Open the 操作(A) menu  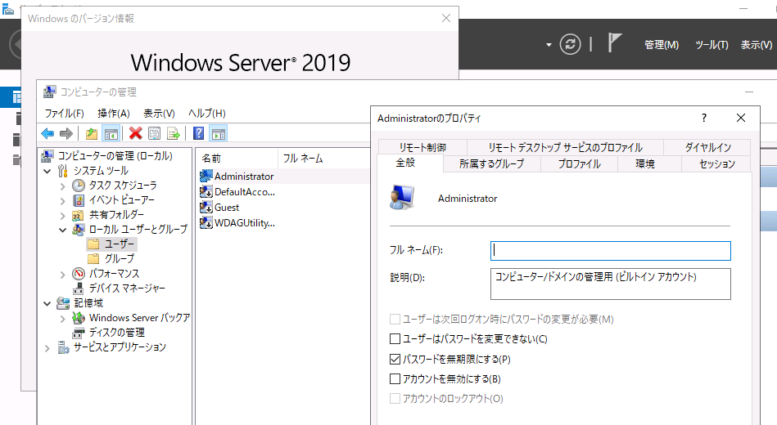pos(114,114)
